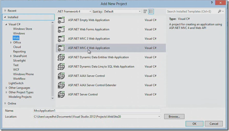Screen dimensions: 229x131
Task: Click the Browse... button
Action: pyautogui.click(x=174, y=117)
